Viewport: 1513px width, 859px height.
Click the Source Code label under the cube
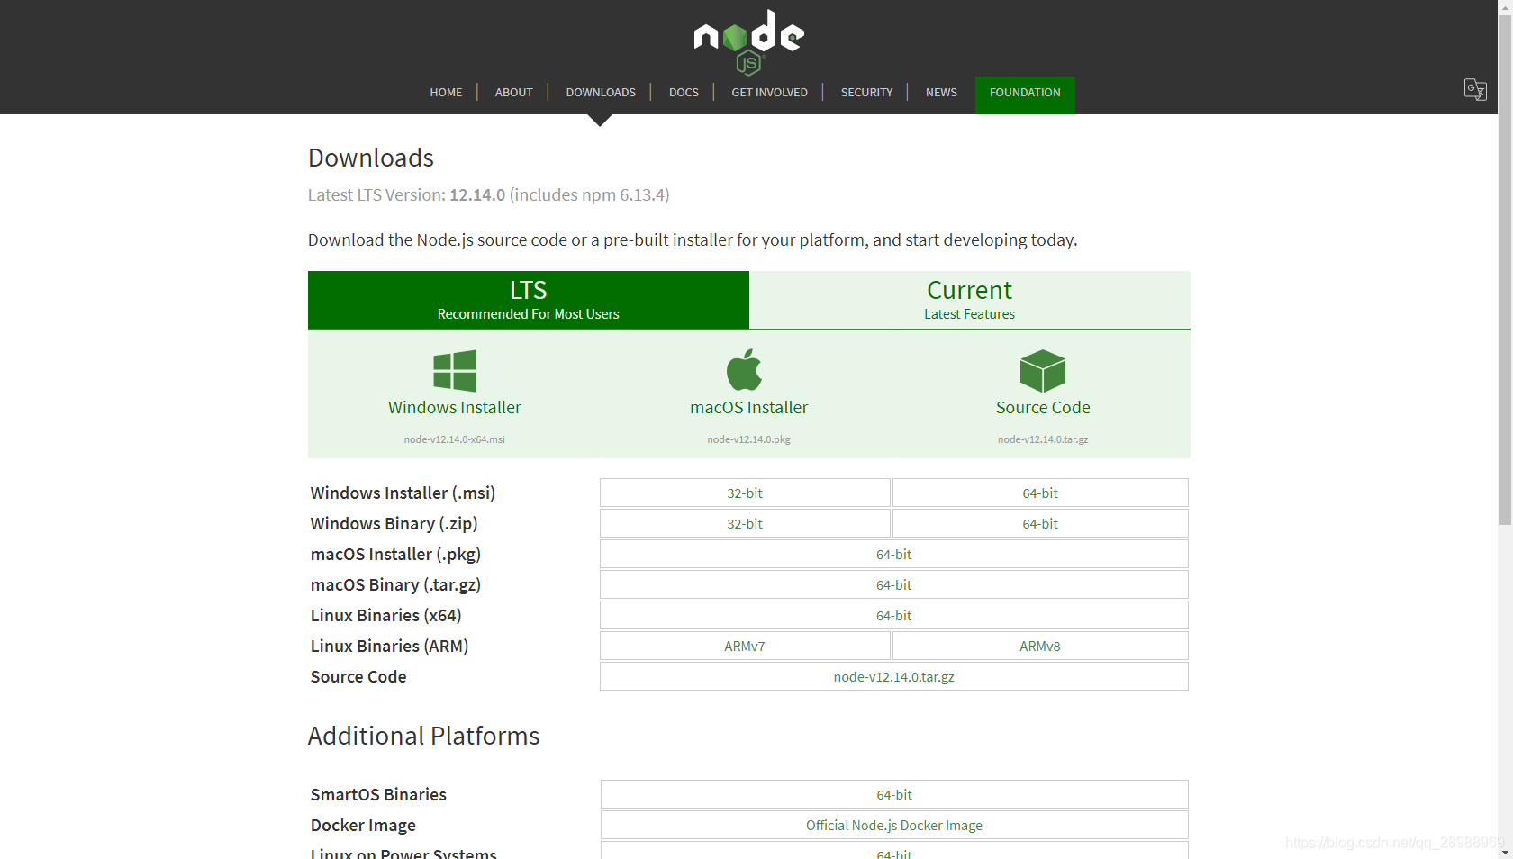(1043, 408)
